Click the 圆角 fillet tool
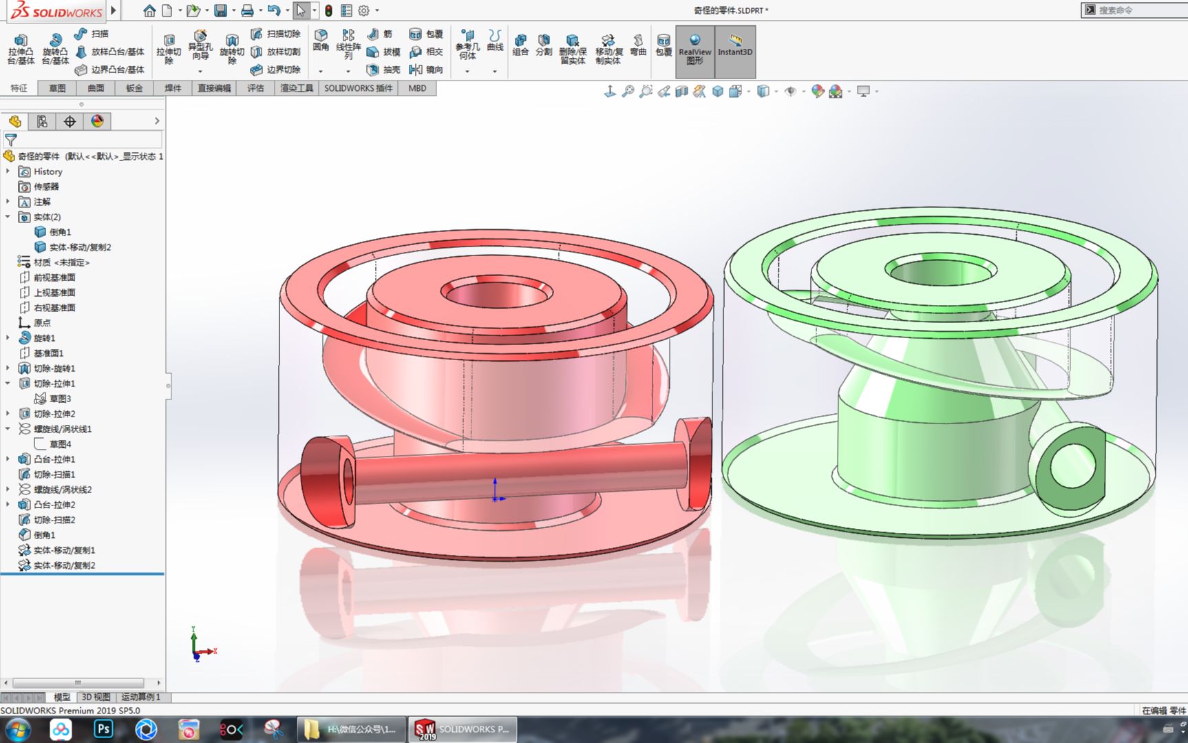1188x743 pixels. pyautogui.click(x=321, y=40)
